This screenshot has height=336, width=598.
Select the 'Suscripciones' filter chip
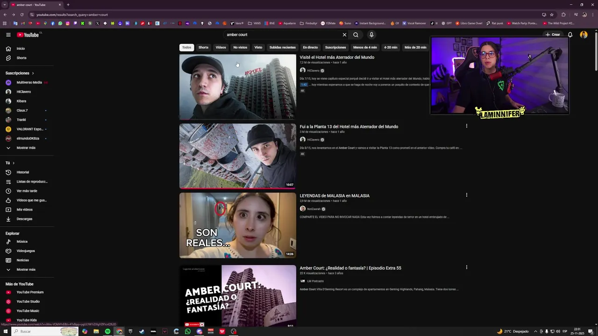pyautogui.click(x=335, y=47)
